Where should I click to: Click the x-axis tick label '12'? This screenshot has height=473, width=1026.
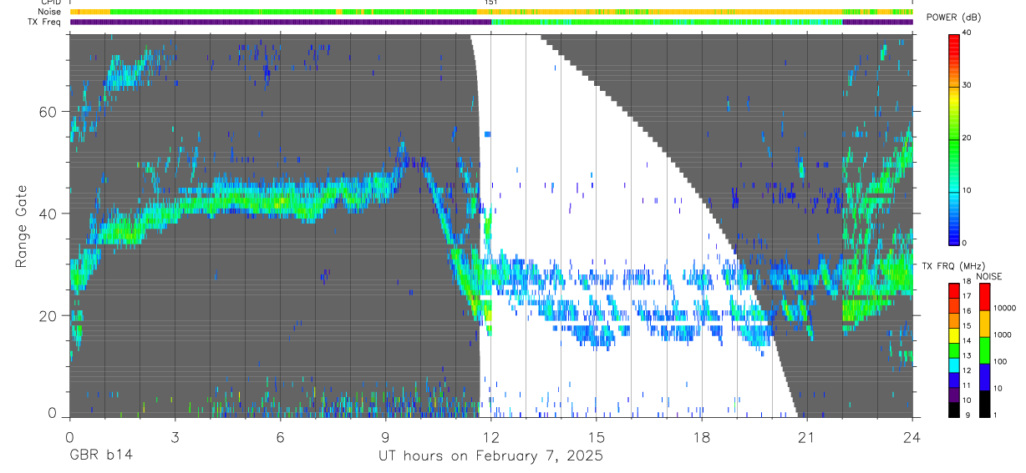[490, 436]
